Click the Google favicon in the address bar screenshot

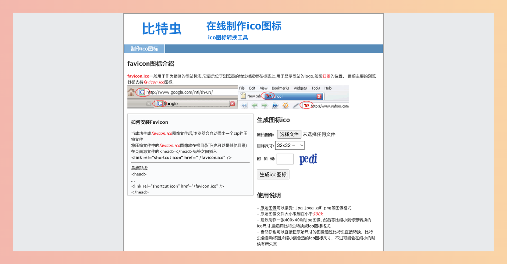pyautogui.click(x=142, y=92)
